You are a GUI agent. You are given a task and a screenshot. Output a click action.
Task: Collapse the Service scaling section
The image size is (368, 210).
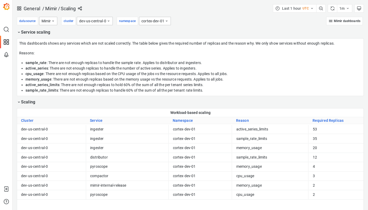(x=34, y=32)
